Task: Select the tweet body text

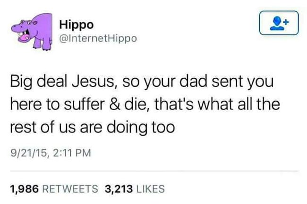Action: 145,104
